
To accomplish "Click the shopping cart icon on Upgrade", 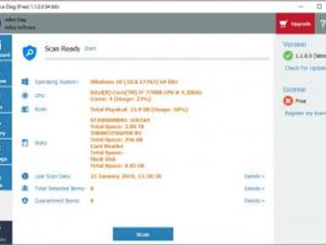I will coord(283,24).
